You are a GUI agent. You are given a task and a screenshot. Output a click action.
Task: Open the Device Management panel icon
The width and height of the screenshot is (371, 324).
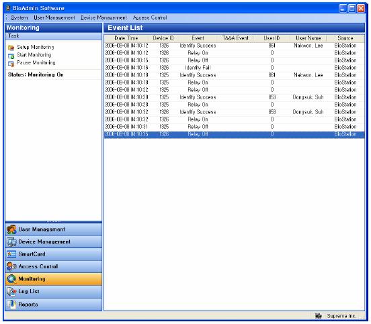click(11, 242)
